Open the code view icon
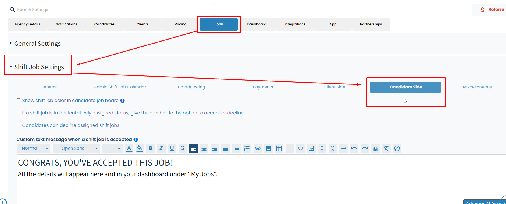This screenshot has height=204, width=506. click(x=300, y=148)
